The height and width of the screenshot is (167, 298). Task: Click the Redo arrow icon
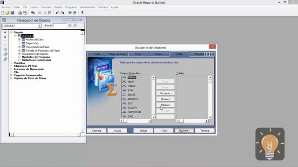coord(62,13)
